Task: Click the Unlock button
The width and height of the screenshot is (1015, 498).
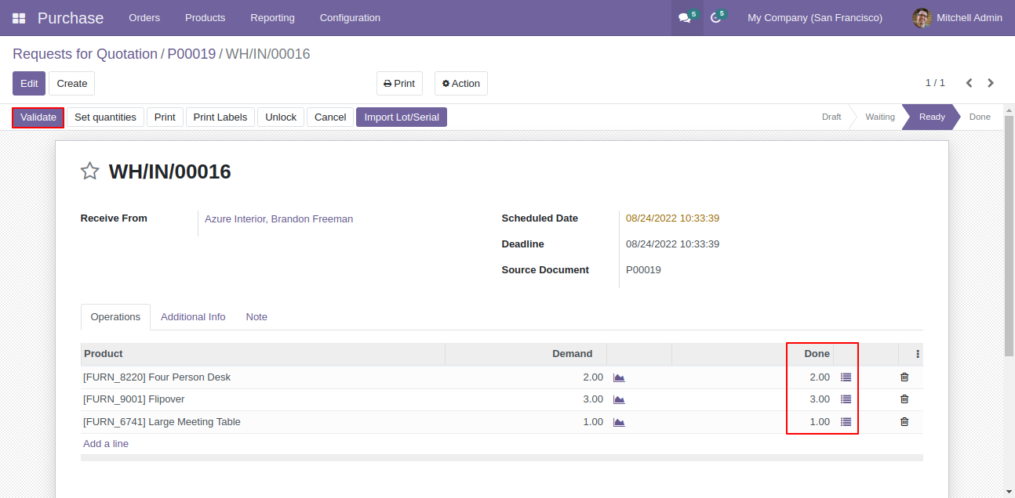Action: click(281, 117)
